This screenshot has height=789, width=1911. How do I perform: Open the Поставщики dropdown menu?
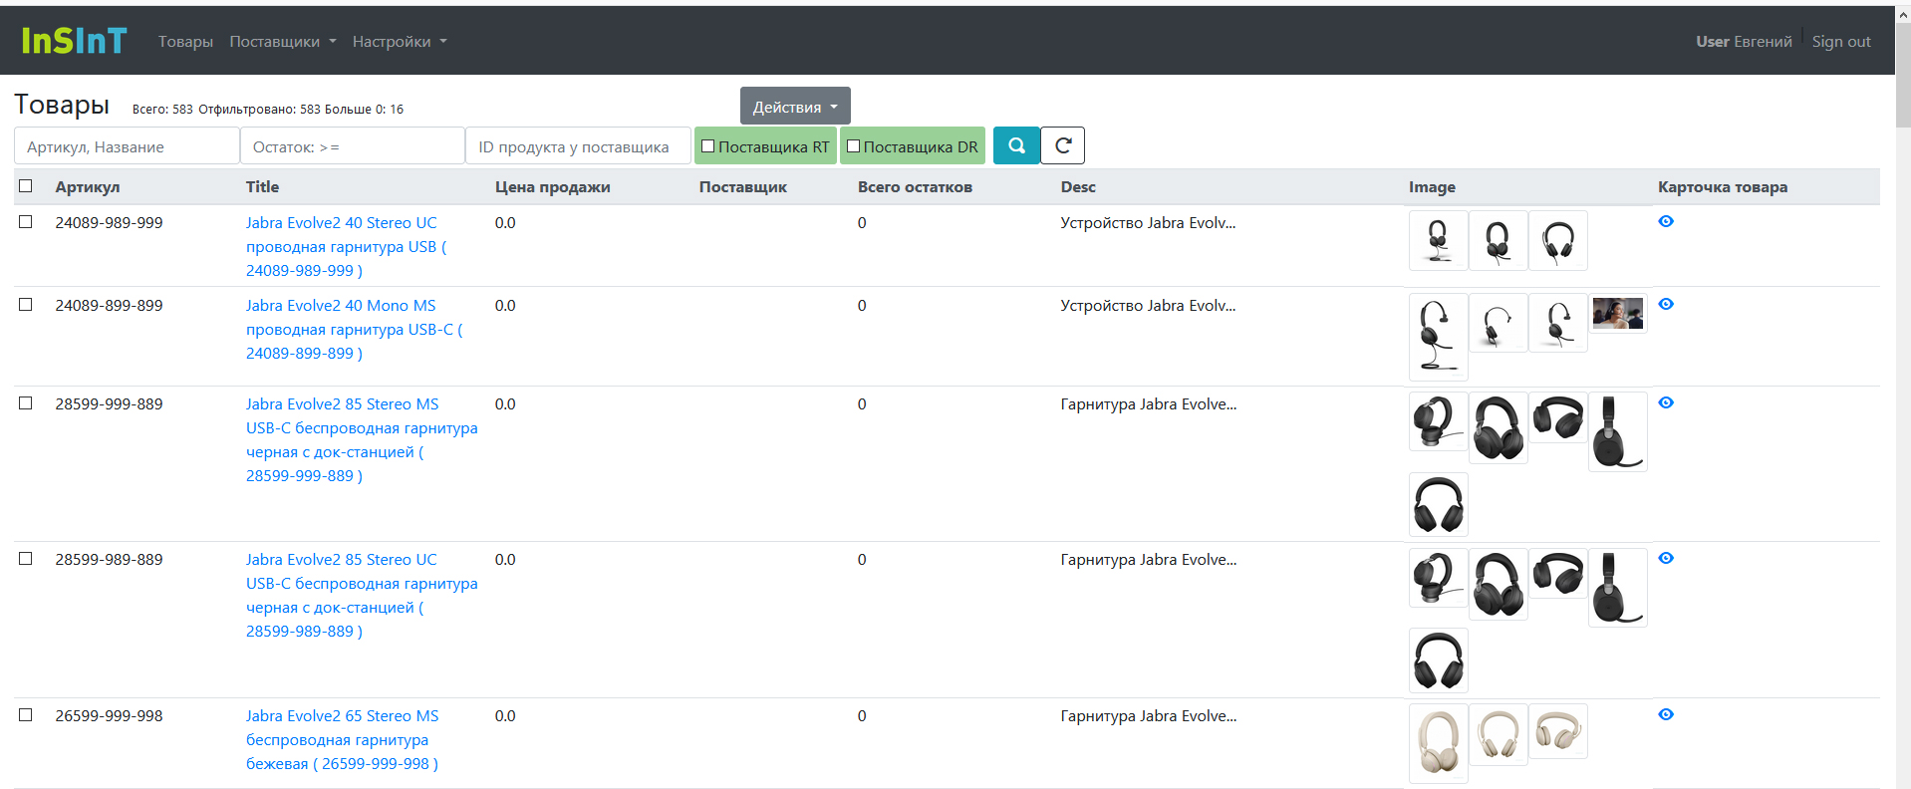pos(282,42)
